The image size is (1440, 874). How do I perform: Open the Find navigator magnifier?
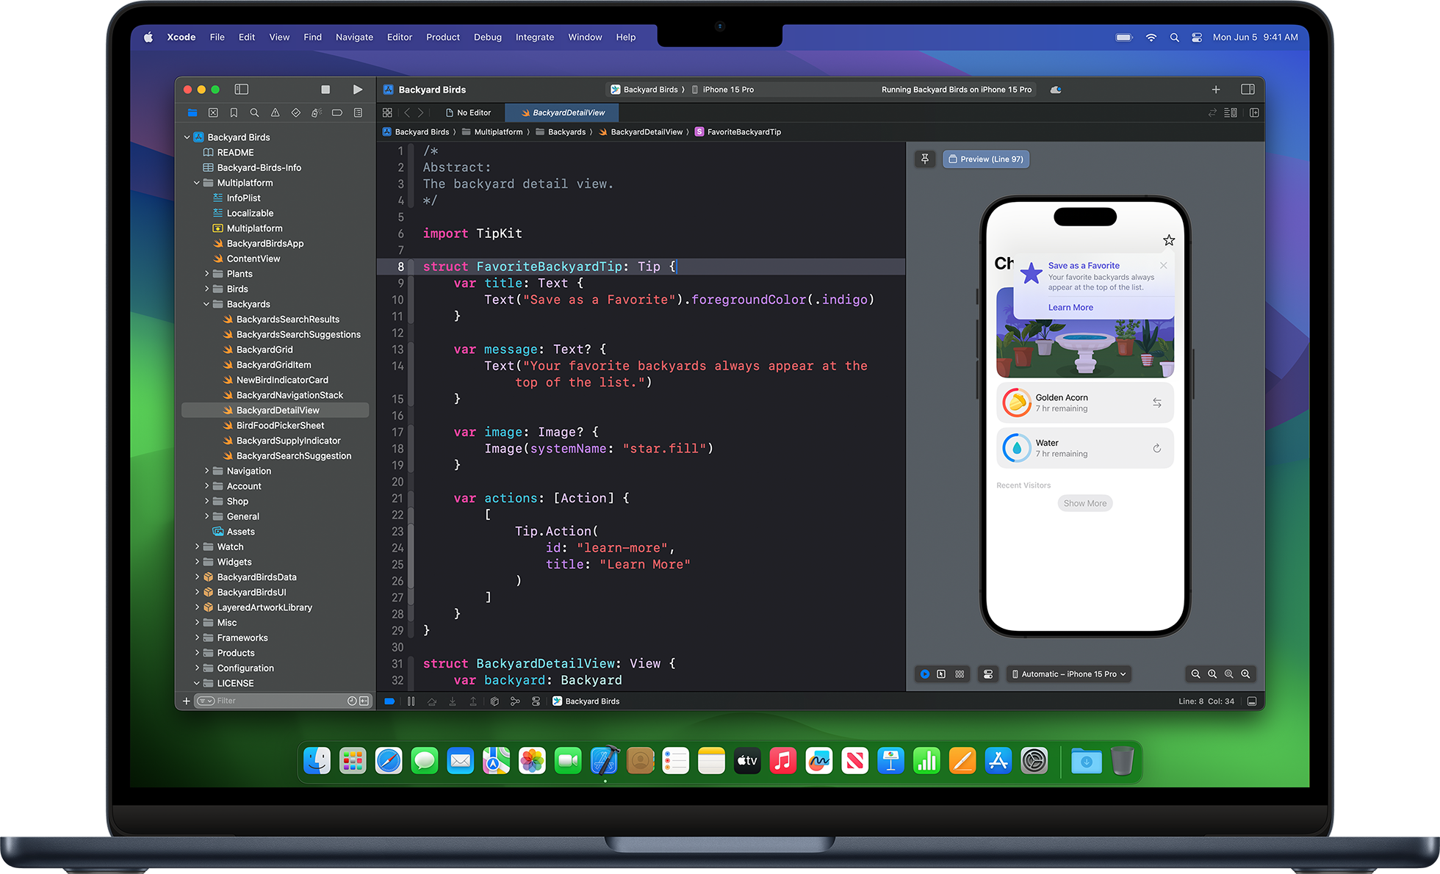pyautogui.click(x=254, y=113)
